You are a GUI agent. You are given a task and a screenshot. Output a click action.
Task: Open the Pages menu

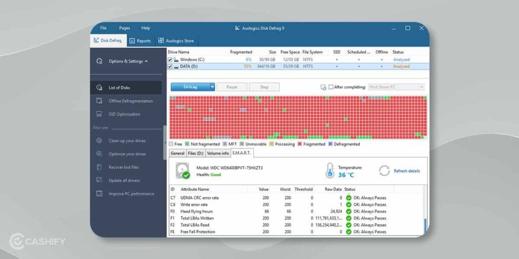point(125,28)
